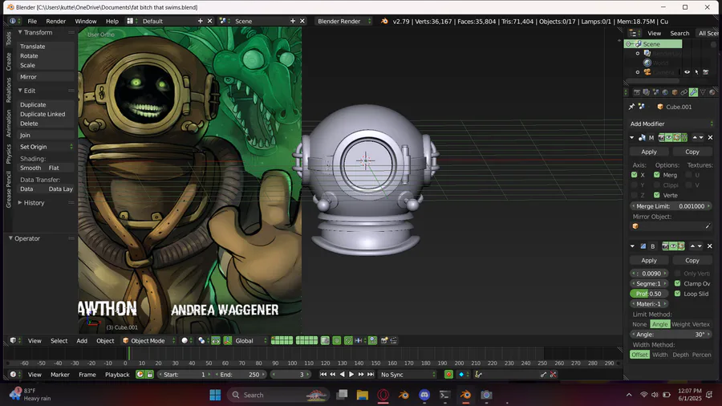Screen dimensions: 722x406
Task: Collapse the Transform panel
Action: (20, 32)
